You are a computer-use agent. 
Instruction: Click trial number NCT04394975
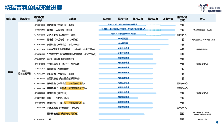click(39, 103)
